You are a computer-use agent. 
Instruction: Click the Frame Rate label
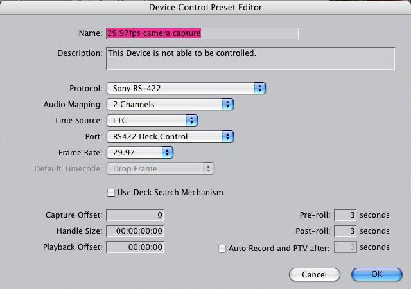80,152
